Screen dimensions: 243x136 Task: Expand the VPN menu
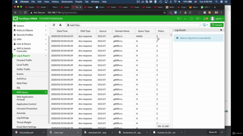(30, 39)
